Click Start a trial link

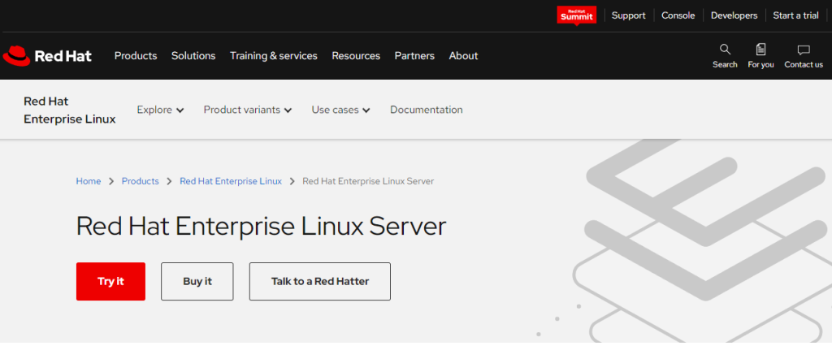[x=795, y=15]
